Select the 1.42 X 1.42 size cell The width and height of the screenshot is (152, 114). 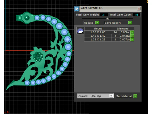[98, 36]
